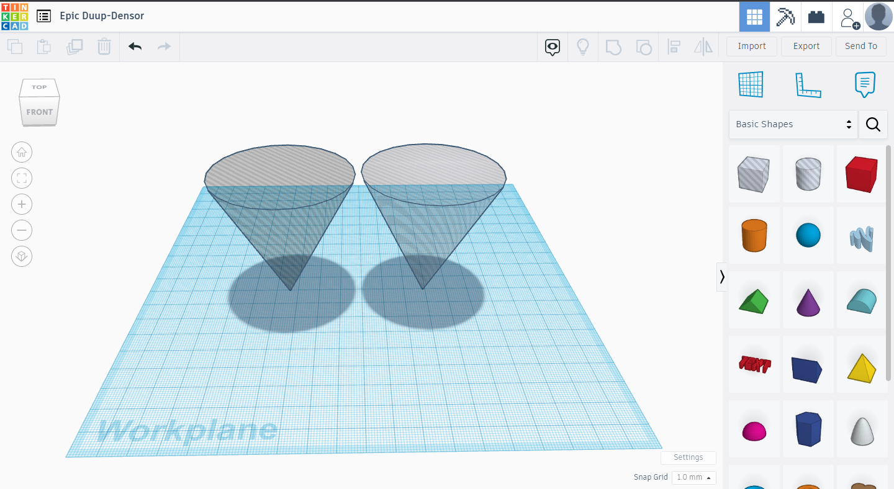The height and width of the screenshot is (489, 894).
Task: Click the Send To button
Action: pos(861,46)
